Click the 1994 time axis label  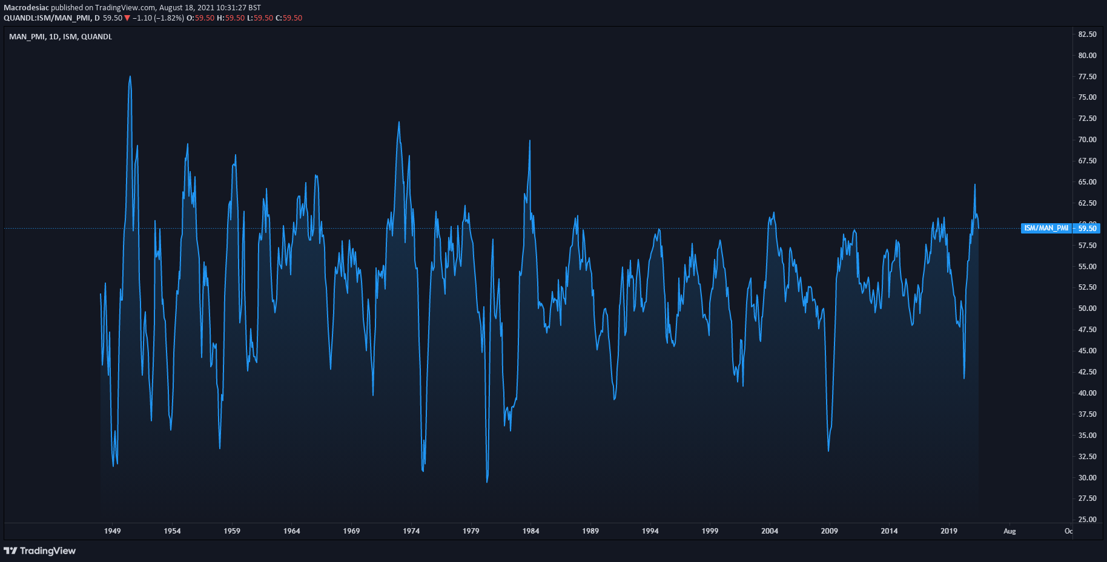[650, 531]
